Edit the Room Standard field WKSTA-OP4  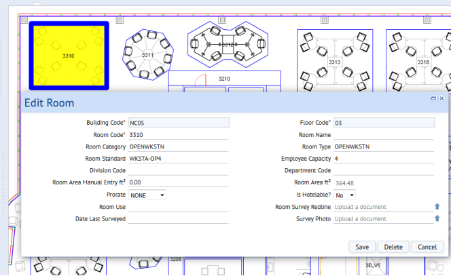179,159
